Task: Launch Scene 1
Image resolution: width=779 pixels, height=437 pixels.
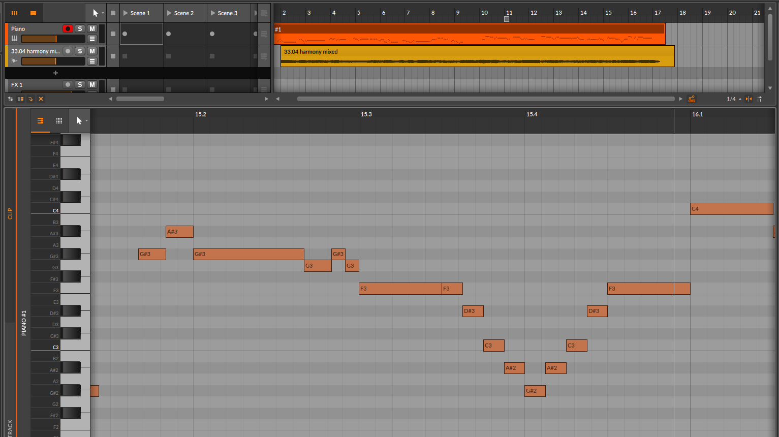Action: (126, 13)
